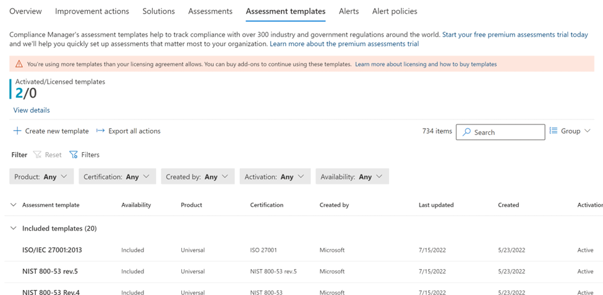603x295 pixels.
Task: Click the export arrow icon
Action: coord(100,130)
